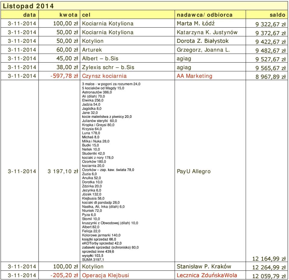Click line 'Kolorowe jarmarki 140,0'
This screenshot has width=289, height=280.
click(101, 235)
